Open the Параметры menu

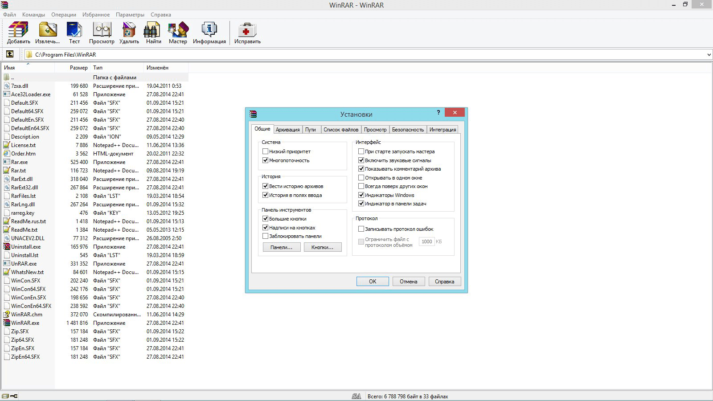(x=130, y=14)
